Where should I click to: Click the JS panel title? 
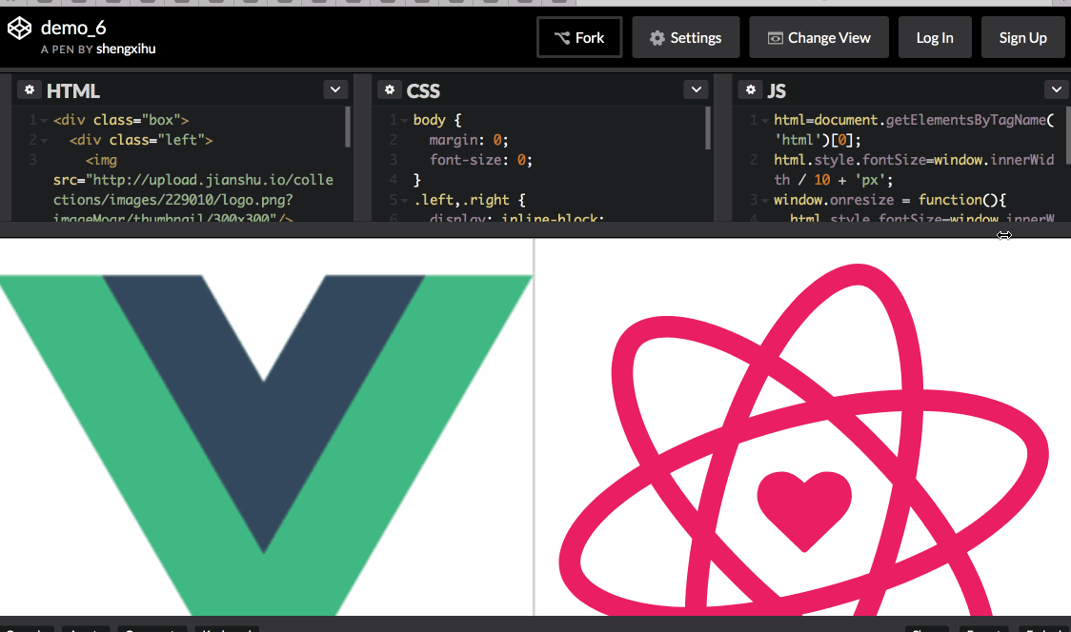coord(777,90)
